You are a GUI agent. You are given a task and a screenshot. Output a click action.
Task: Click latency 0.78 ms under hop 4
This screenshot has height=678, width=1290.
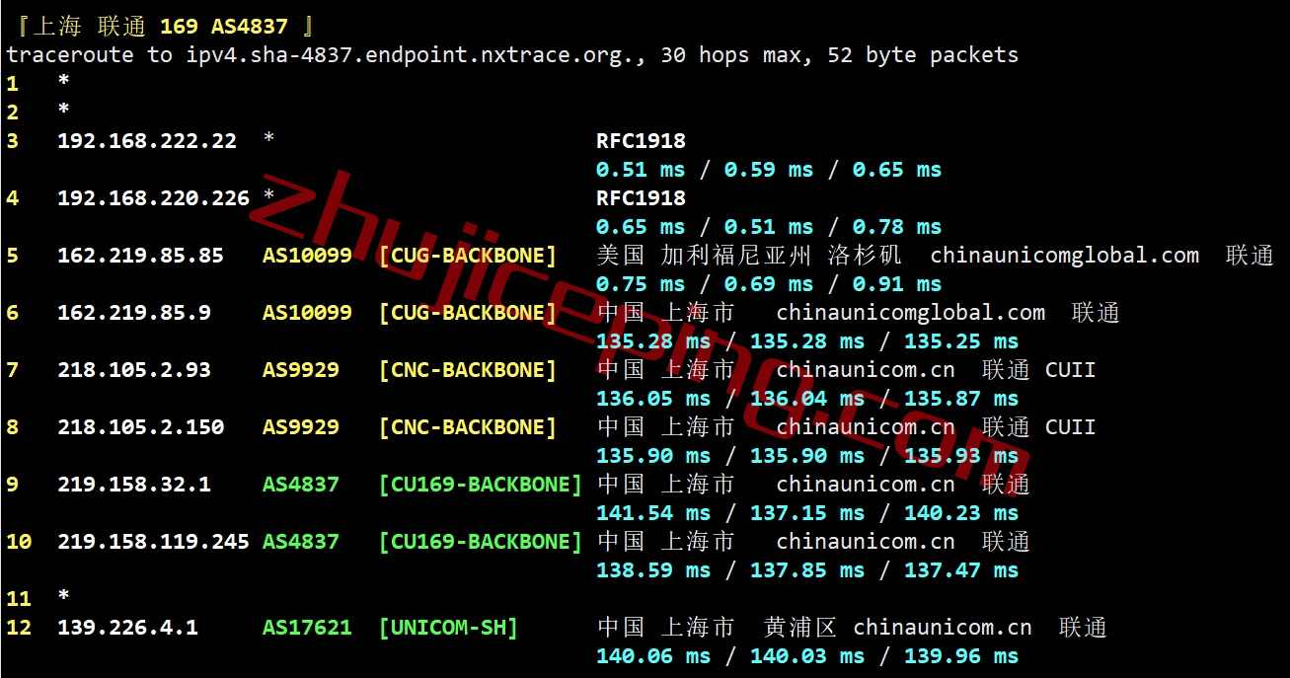pyautogui.click(x=897, y=227)
